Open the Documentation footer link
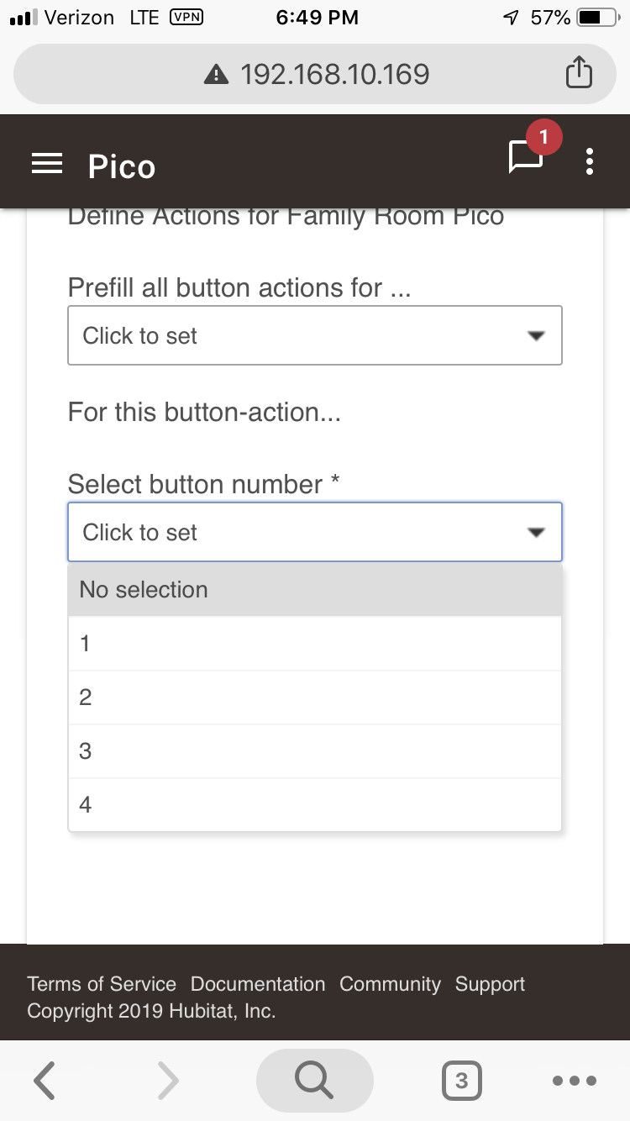Image resolution: width=630 pixels, height=1121 pixels. 258,984
